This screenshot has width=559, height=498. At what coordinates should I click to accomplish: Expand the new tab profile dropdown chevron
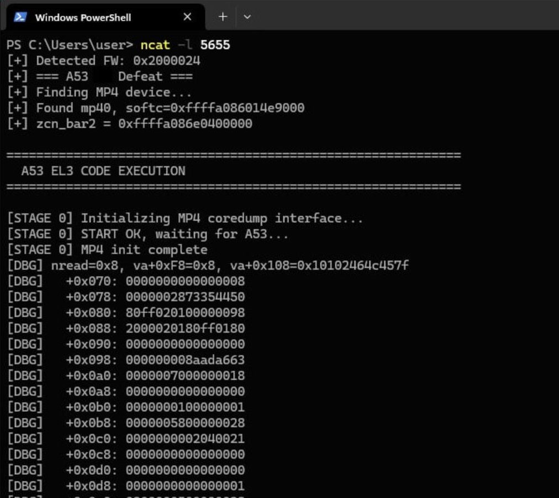pos(247,17)
